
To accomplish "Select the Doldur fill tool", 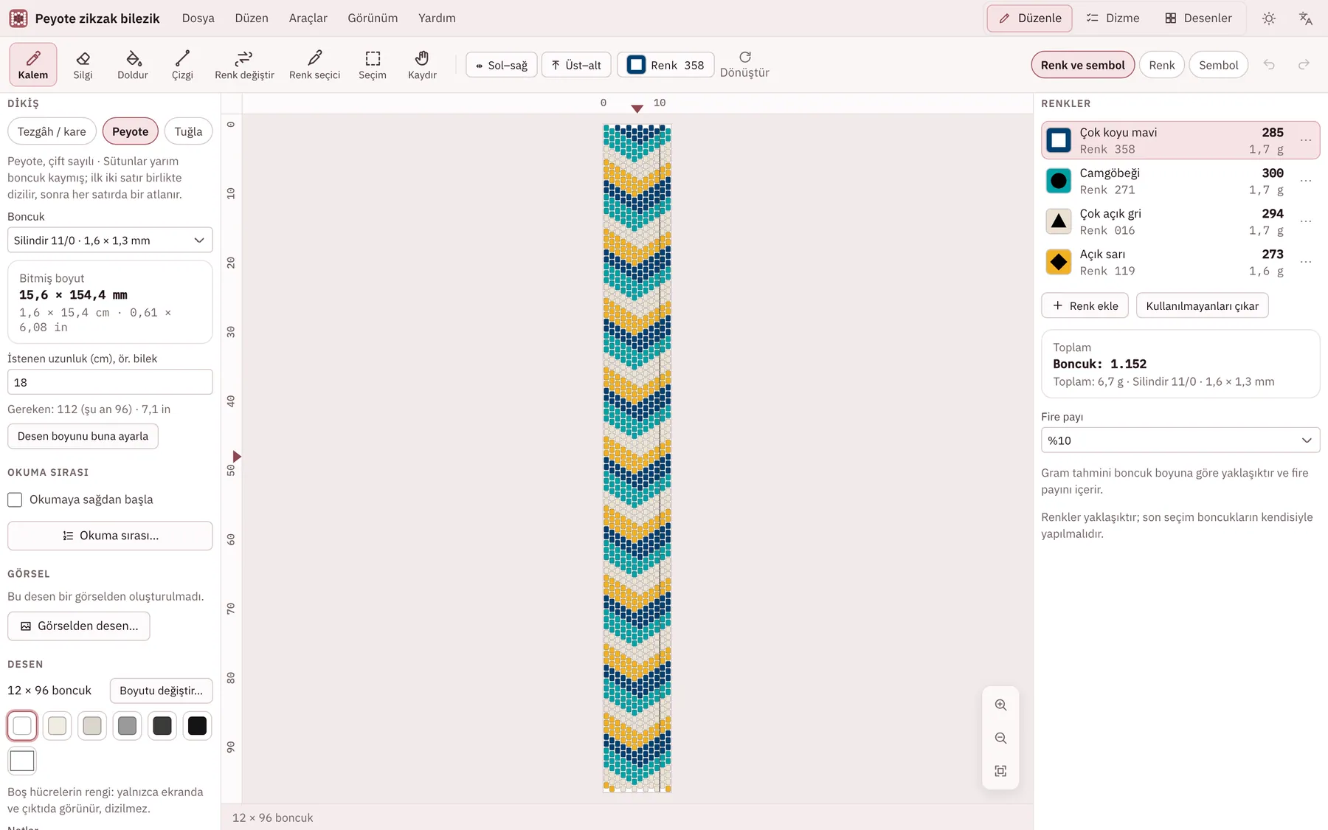I will click(x=133, y=64).
